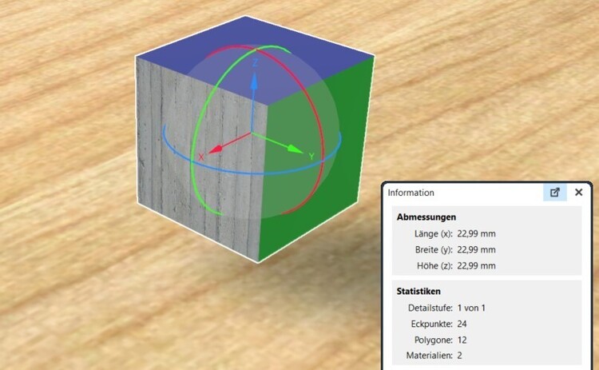The image size is (599, 370).
Task: Pop out the Information panel
Action: [x=555, y=193]
